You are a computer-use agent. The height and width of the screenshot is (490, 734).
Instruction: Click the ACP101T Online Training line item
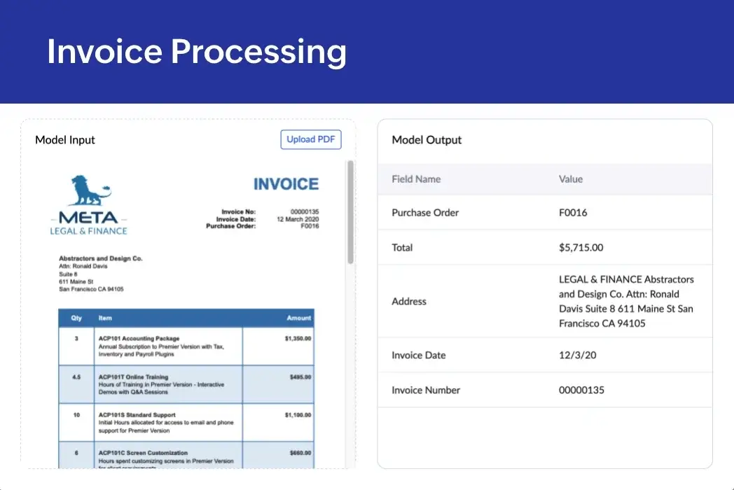pyautogui.click(x=133, y=377)
